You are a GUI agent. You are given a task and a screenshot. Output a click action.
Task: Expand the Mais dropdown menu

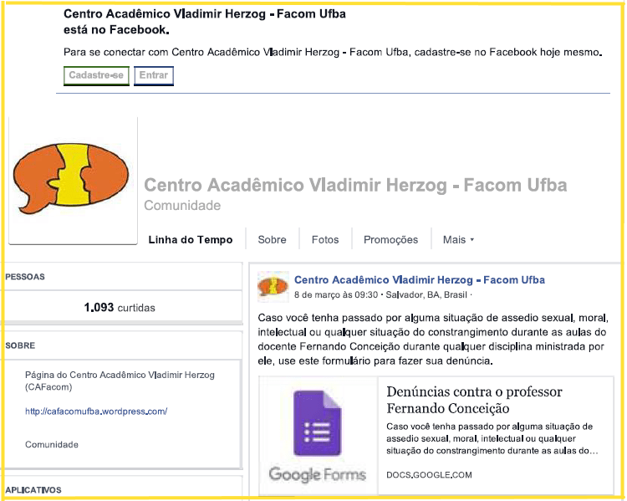click(x=458, y=240)
